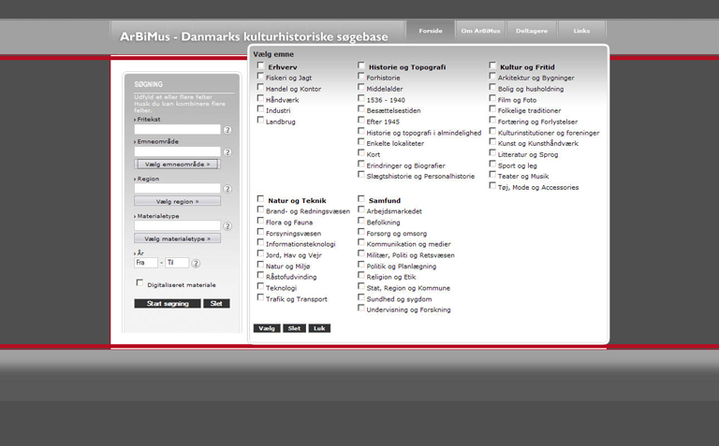Viewport: 719px width, 446px height.
Task: Focus the Til year input field
Action: [177, 263]
